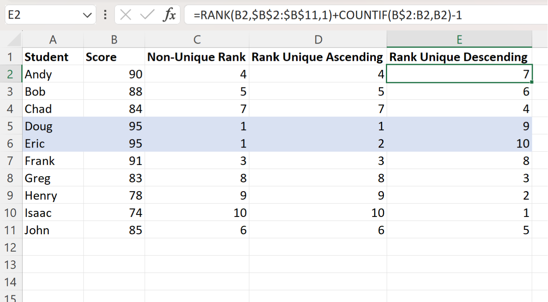Click Eric's Rank Unique Ascending value 2
The image size is (548, 302).
click(318, 144)
